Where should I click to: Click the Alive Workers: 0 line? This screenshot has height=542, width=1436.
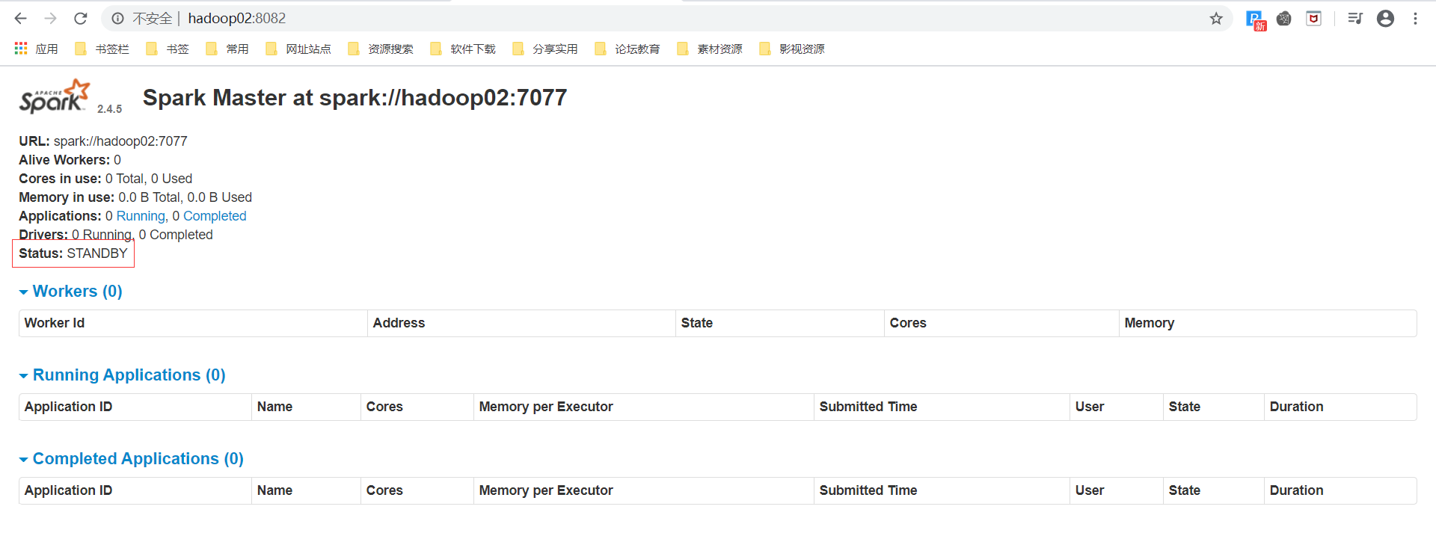pos(70,160)
